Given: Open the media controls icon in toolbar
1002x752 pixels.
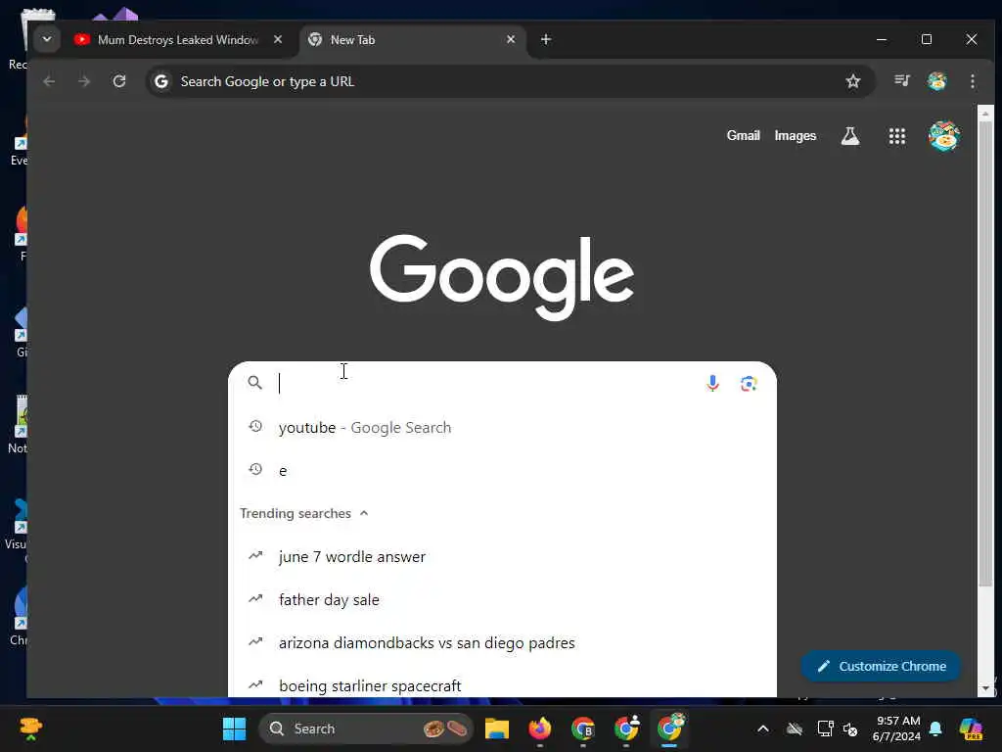Looking at the screenshot, I should [901, 80].
